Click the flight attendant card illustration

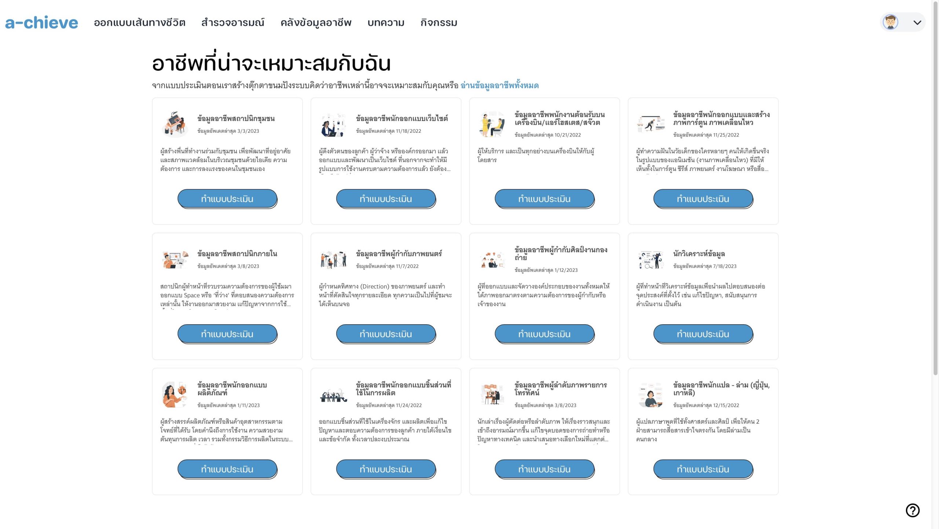click(x=492, y=125)
